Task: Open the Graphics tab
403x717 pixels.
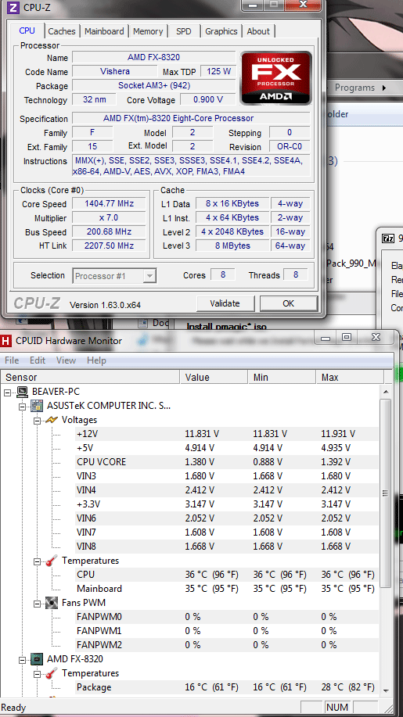Action: click(x=221, y=31)
